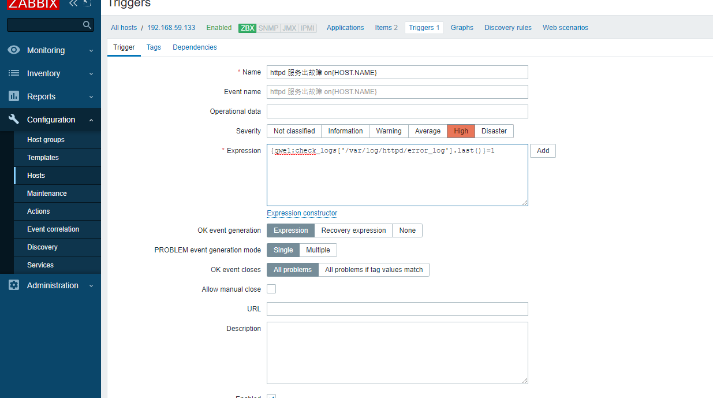The height and width of the screenshot is (398, 713).
Task: Open the Discovery rules link
Action: (x=508, y=28)
